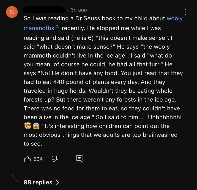Expand the "98 replies" thread
Viewport: 197px width, 190px height.
38,182
